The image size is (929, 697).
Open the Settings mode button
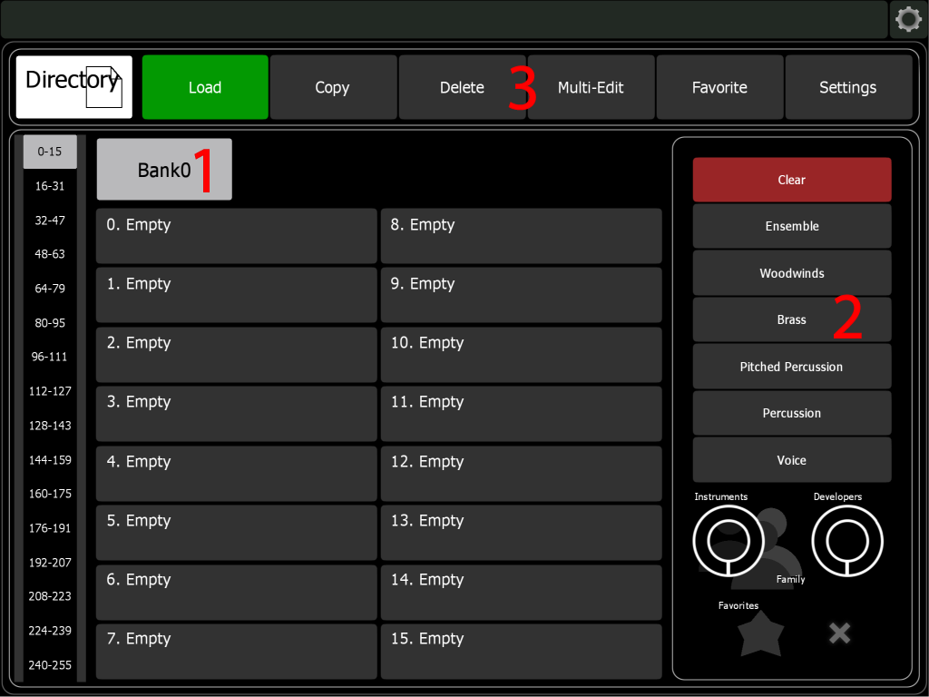pyautogui.click(x=848, y=87)
